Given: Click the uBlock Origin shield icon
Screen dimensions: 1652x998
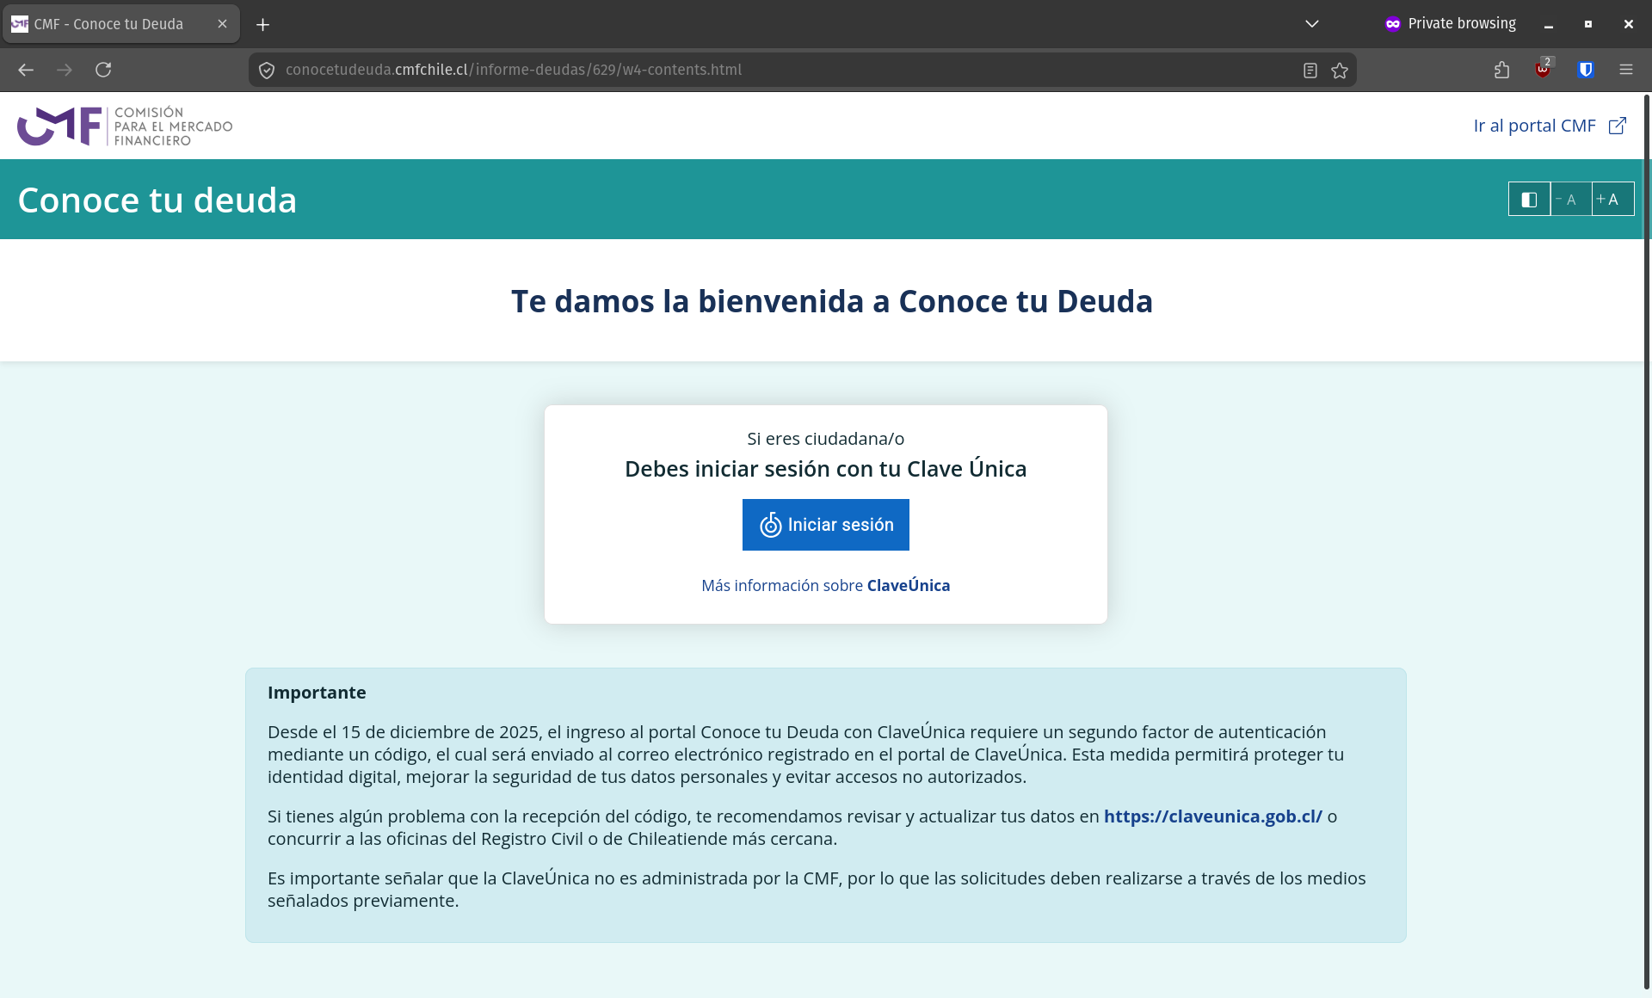Looking at the screenshot, I should click(x=1543, y=70).
